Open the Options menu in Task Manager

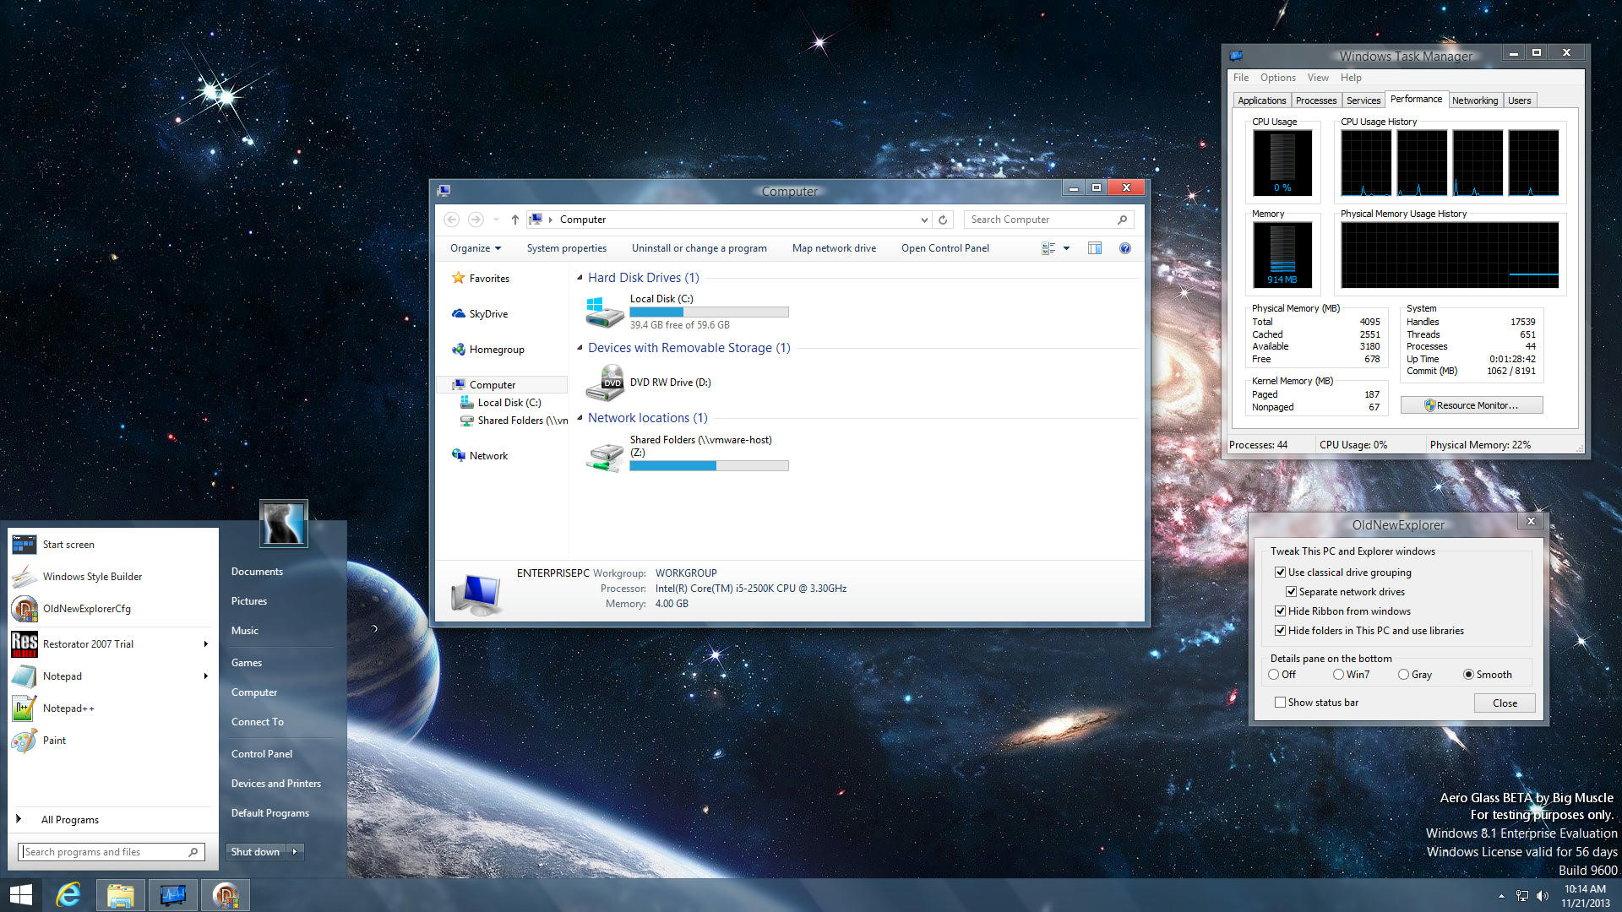click(1277, 78)
